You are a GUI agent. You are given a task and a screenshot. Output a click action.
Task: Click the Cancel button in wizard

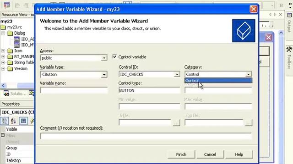click(x=210, y=154)
